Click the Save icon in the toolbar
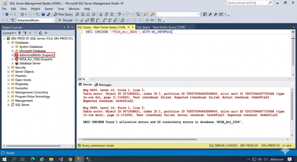This screenshot has height=162, width=297. coord(43,14)
